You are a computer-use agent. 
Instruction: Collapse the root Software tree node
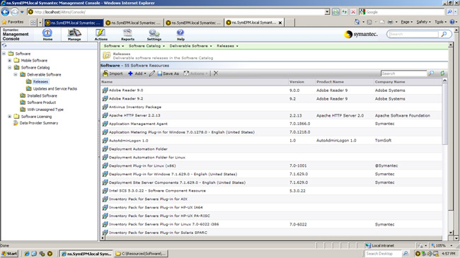[4, 53]
